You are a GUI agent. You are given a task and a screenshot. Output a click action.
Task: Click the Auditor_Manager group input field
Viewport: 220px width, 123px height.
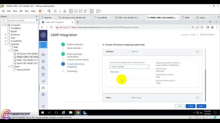click(x=129, y=67)
